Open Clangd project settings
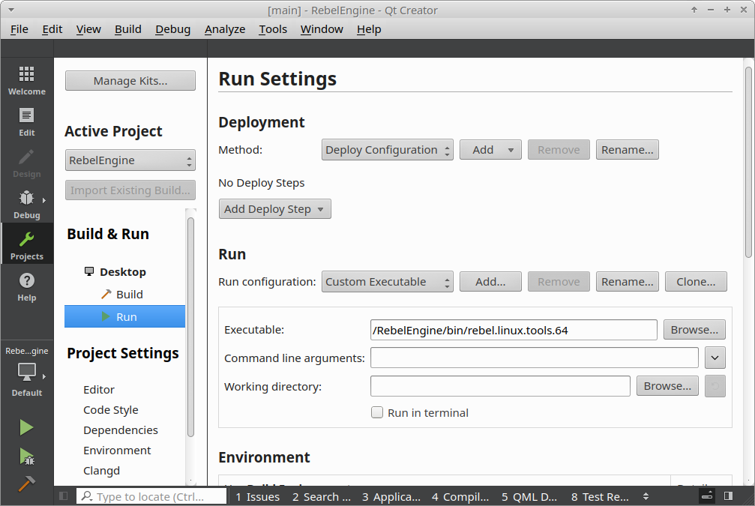 [x=102, y=470]
